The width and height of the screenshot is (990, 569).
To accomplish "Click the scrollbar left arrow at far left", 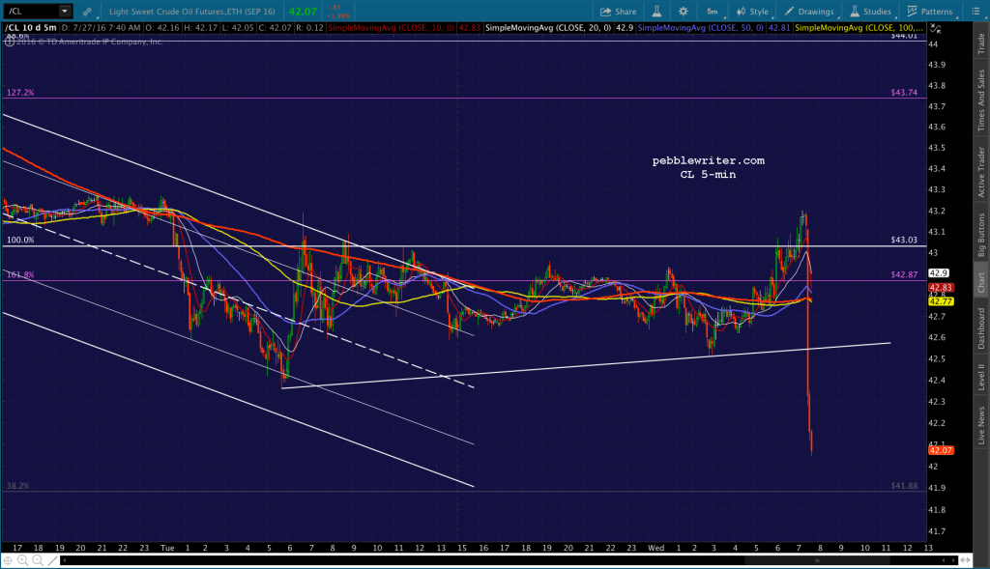I will click(64, 560).
